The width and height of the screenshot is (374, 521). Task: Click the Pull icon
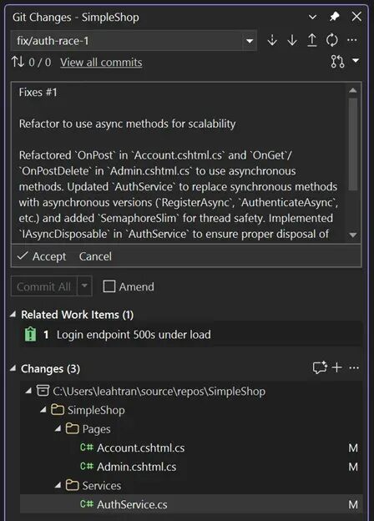tap(292, 41)
